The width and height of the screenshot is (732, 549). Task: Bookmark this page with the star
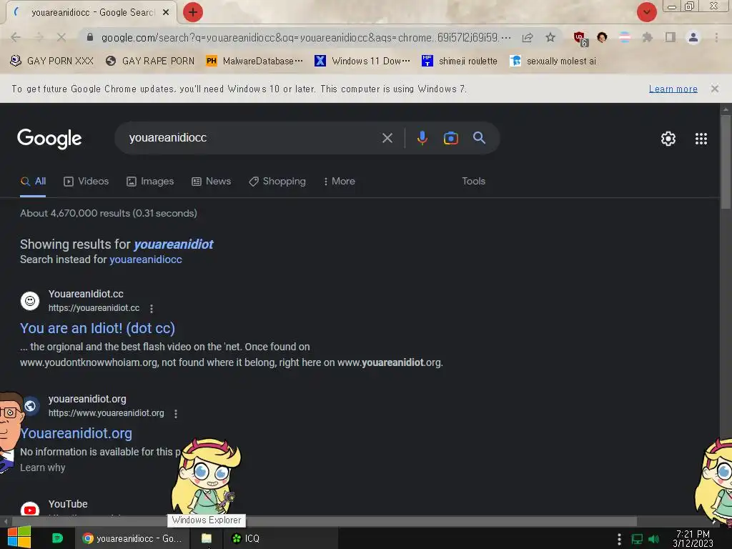(550, 37)
